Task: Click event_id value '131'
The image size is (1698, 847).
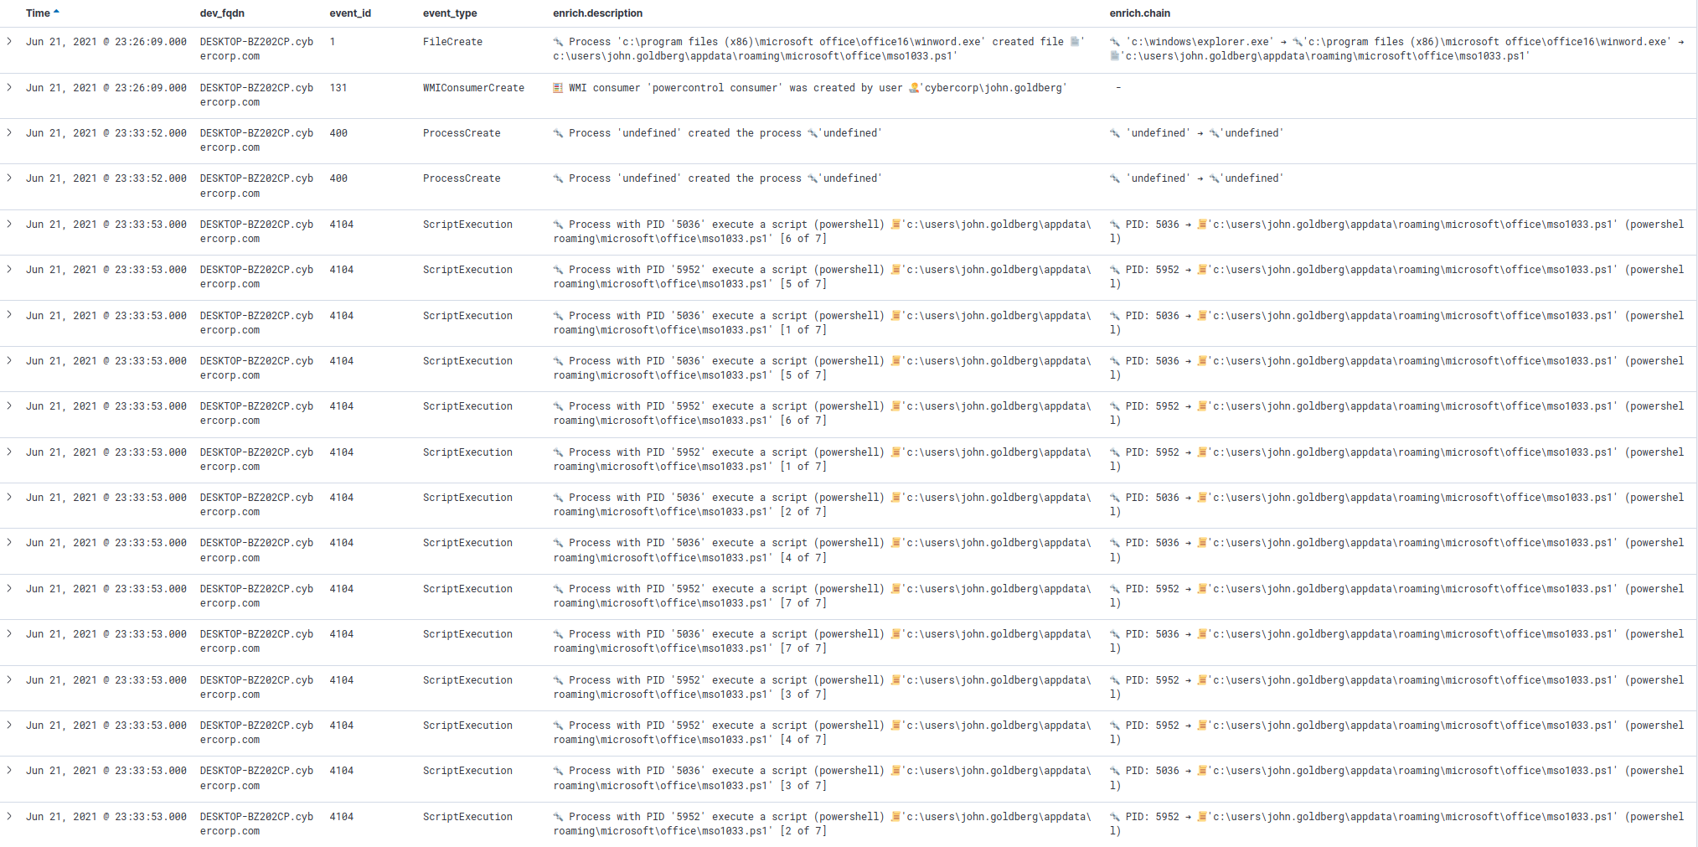Action: (x=338, y=88)
